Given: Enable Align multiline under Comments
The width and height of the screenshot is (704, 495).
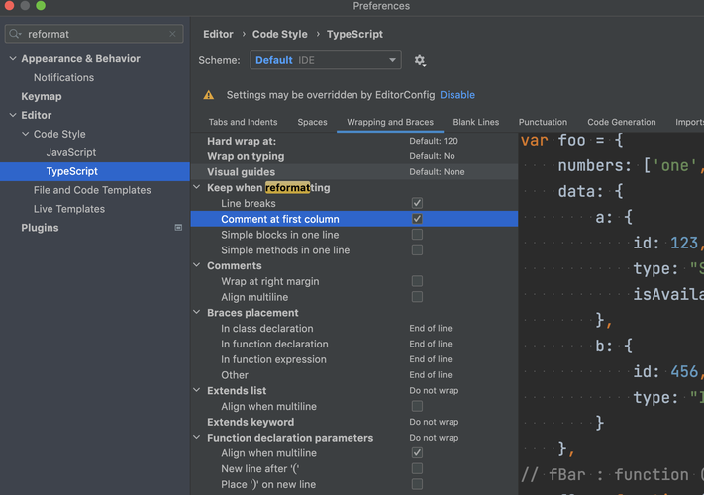Looking at the screenshot, I should pyautogui.click(x=417, y=297).
